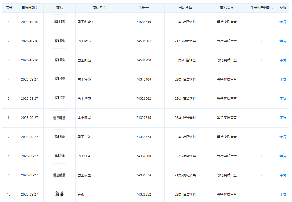292x202 pixels.
Task: Open 详情 for registration 74585419
Action: point(283,22)
